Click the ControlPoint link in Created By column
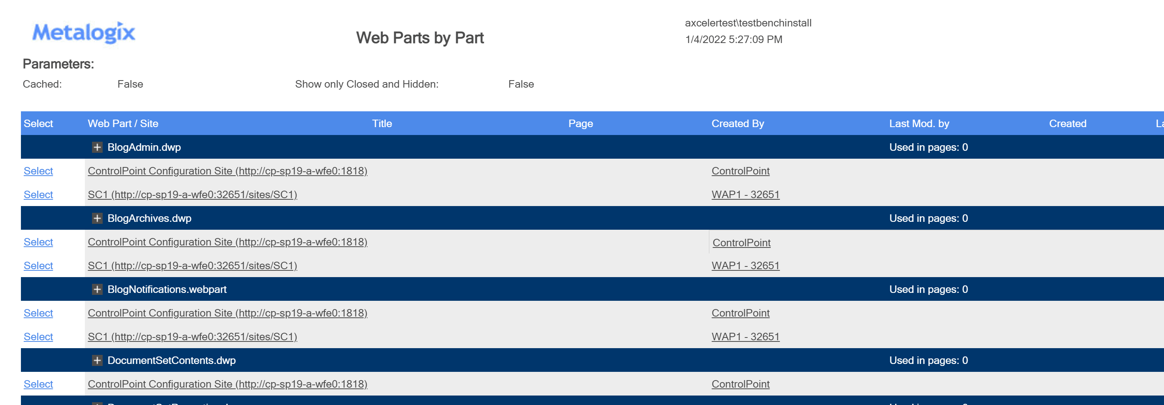The height and width of the screenshot is (405, 1164). pos(740,171)
